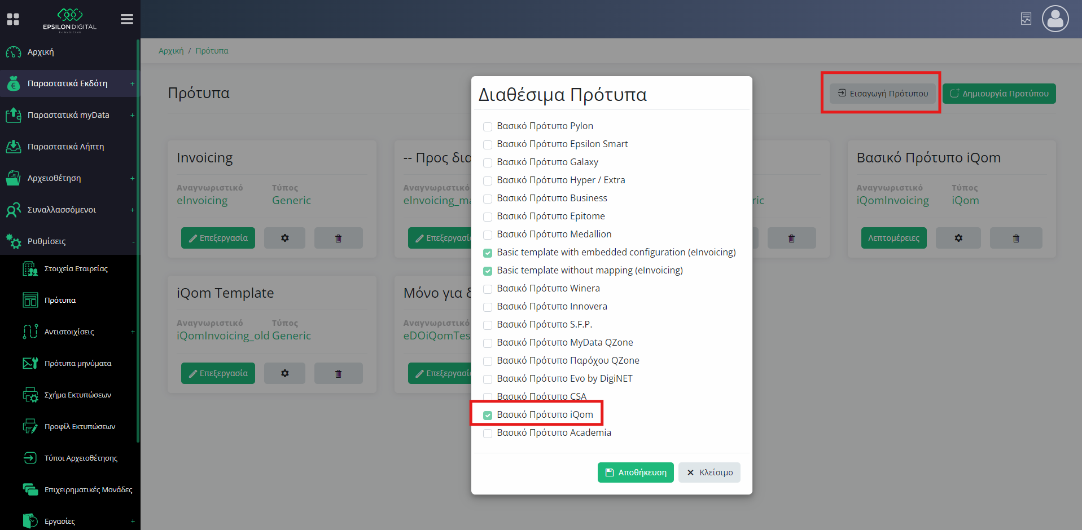Open settings gear on Invoicing card
1082x530 pixels.
coord(284,238)
